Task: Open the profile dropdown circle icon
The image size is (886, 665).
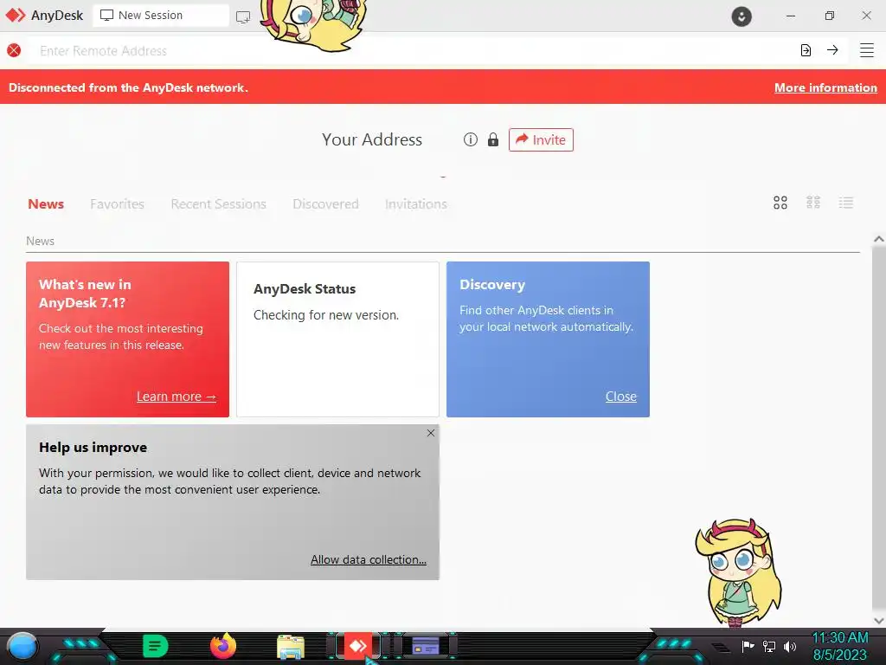Action: [x=742, y=16]
